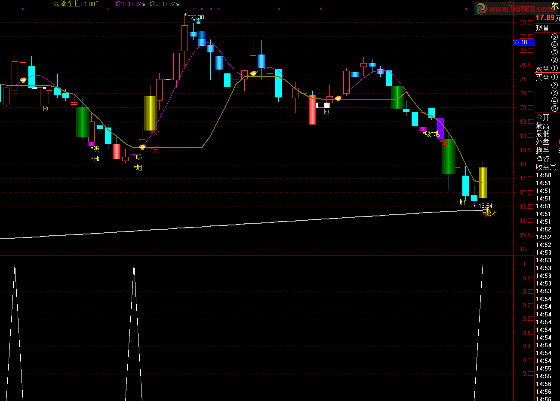The height and width of the screenshot is (401, 560).
Task: Click the red 17.89 current price
Action: click(545, 18)
